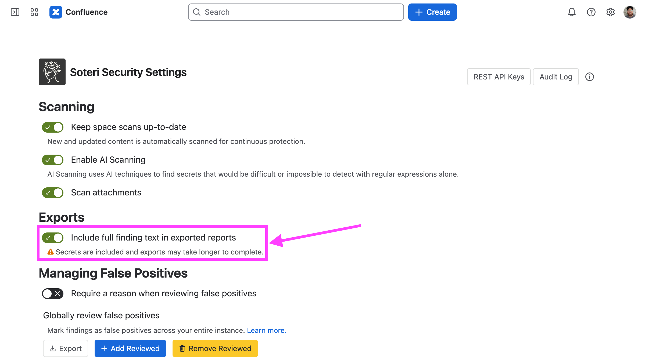Screen dimensions: 645x364
Task: Open the help question mark icon
Action: pos(591,12)
